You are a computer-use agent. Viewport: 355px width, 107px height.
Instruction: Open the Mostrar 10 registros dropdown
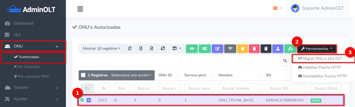point(101,49)
